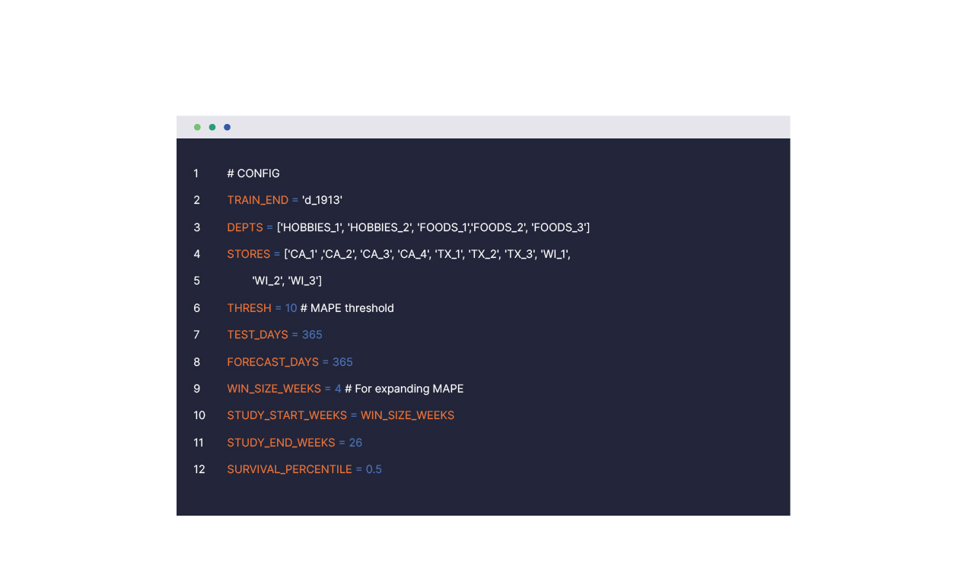Click the value 26 on line 11
The image size is (971, 575).
click(x=355, y=443)
